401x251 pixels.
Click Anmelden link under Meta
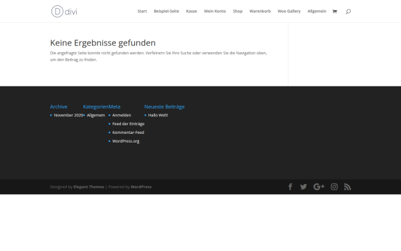[x=122, y=115]
